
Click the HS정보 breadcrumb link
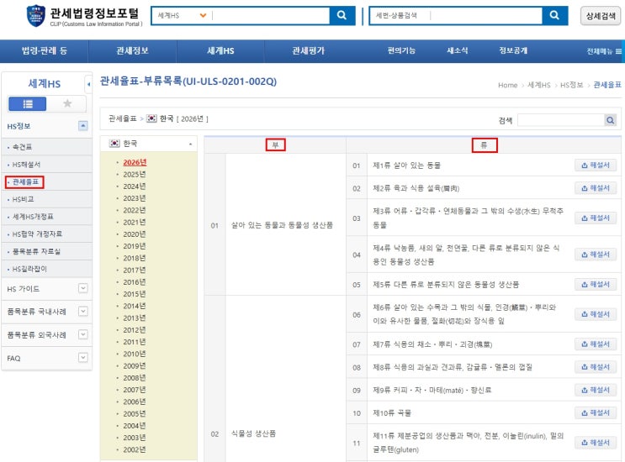(x=572, y=85)
